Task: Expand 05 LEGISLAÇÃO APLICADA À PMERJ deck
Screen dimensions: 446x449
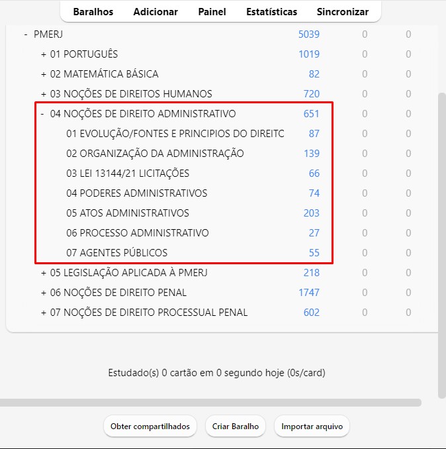Action: tap(44, 273)
